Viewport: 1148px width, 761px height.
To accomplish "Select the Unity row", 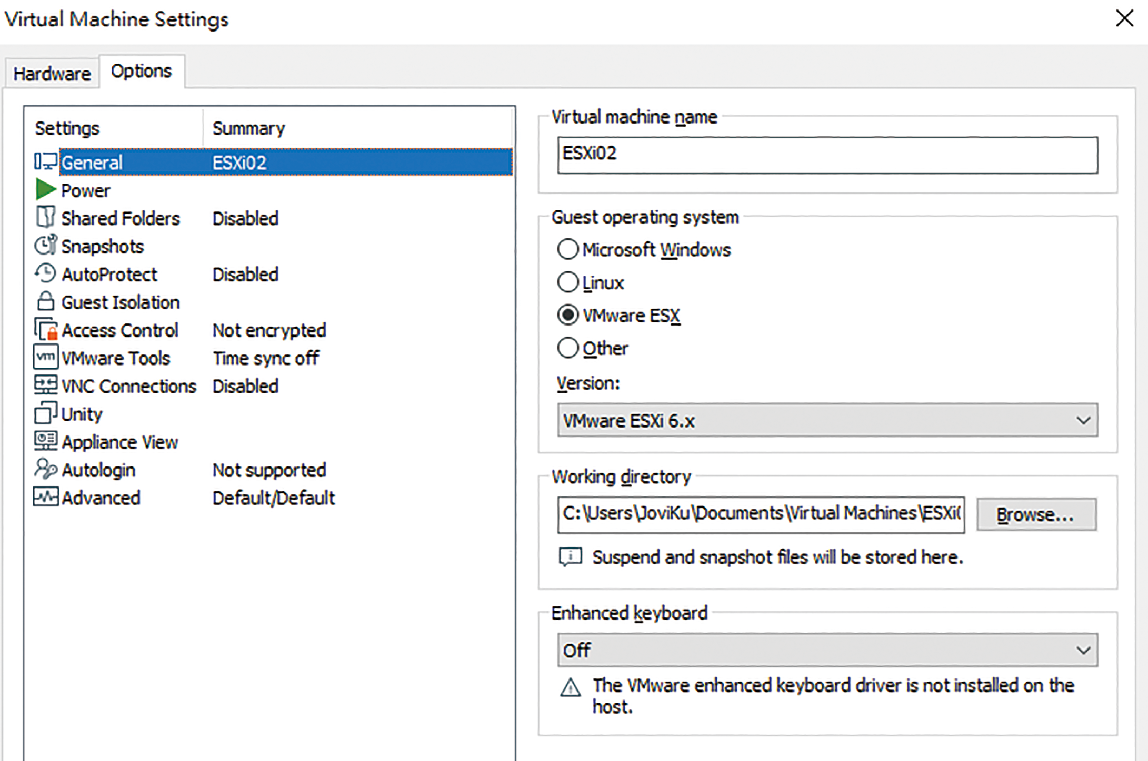I will pyautogui.click(x=273, y=413).
